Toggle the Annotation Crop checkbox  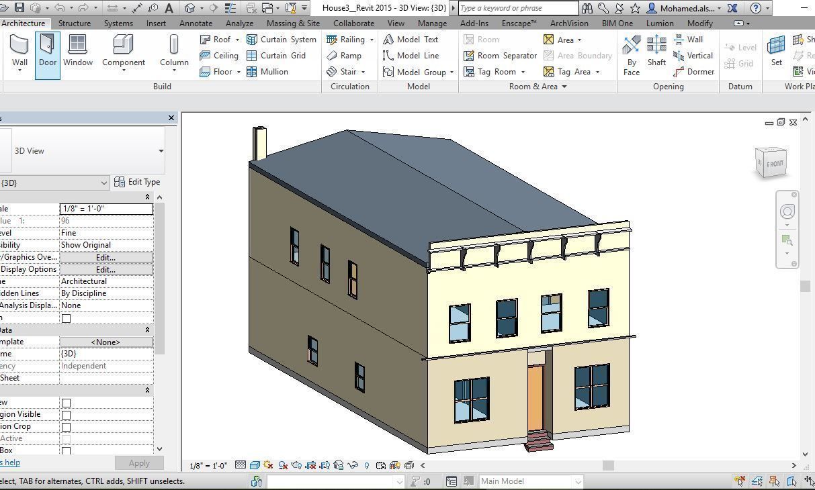pyautogui.click(x=66, y=427)
